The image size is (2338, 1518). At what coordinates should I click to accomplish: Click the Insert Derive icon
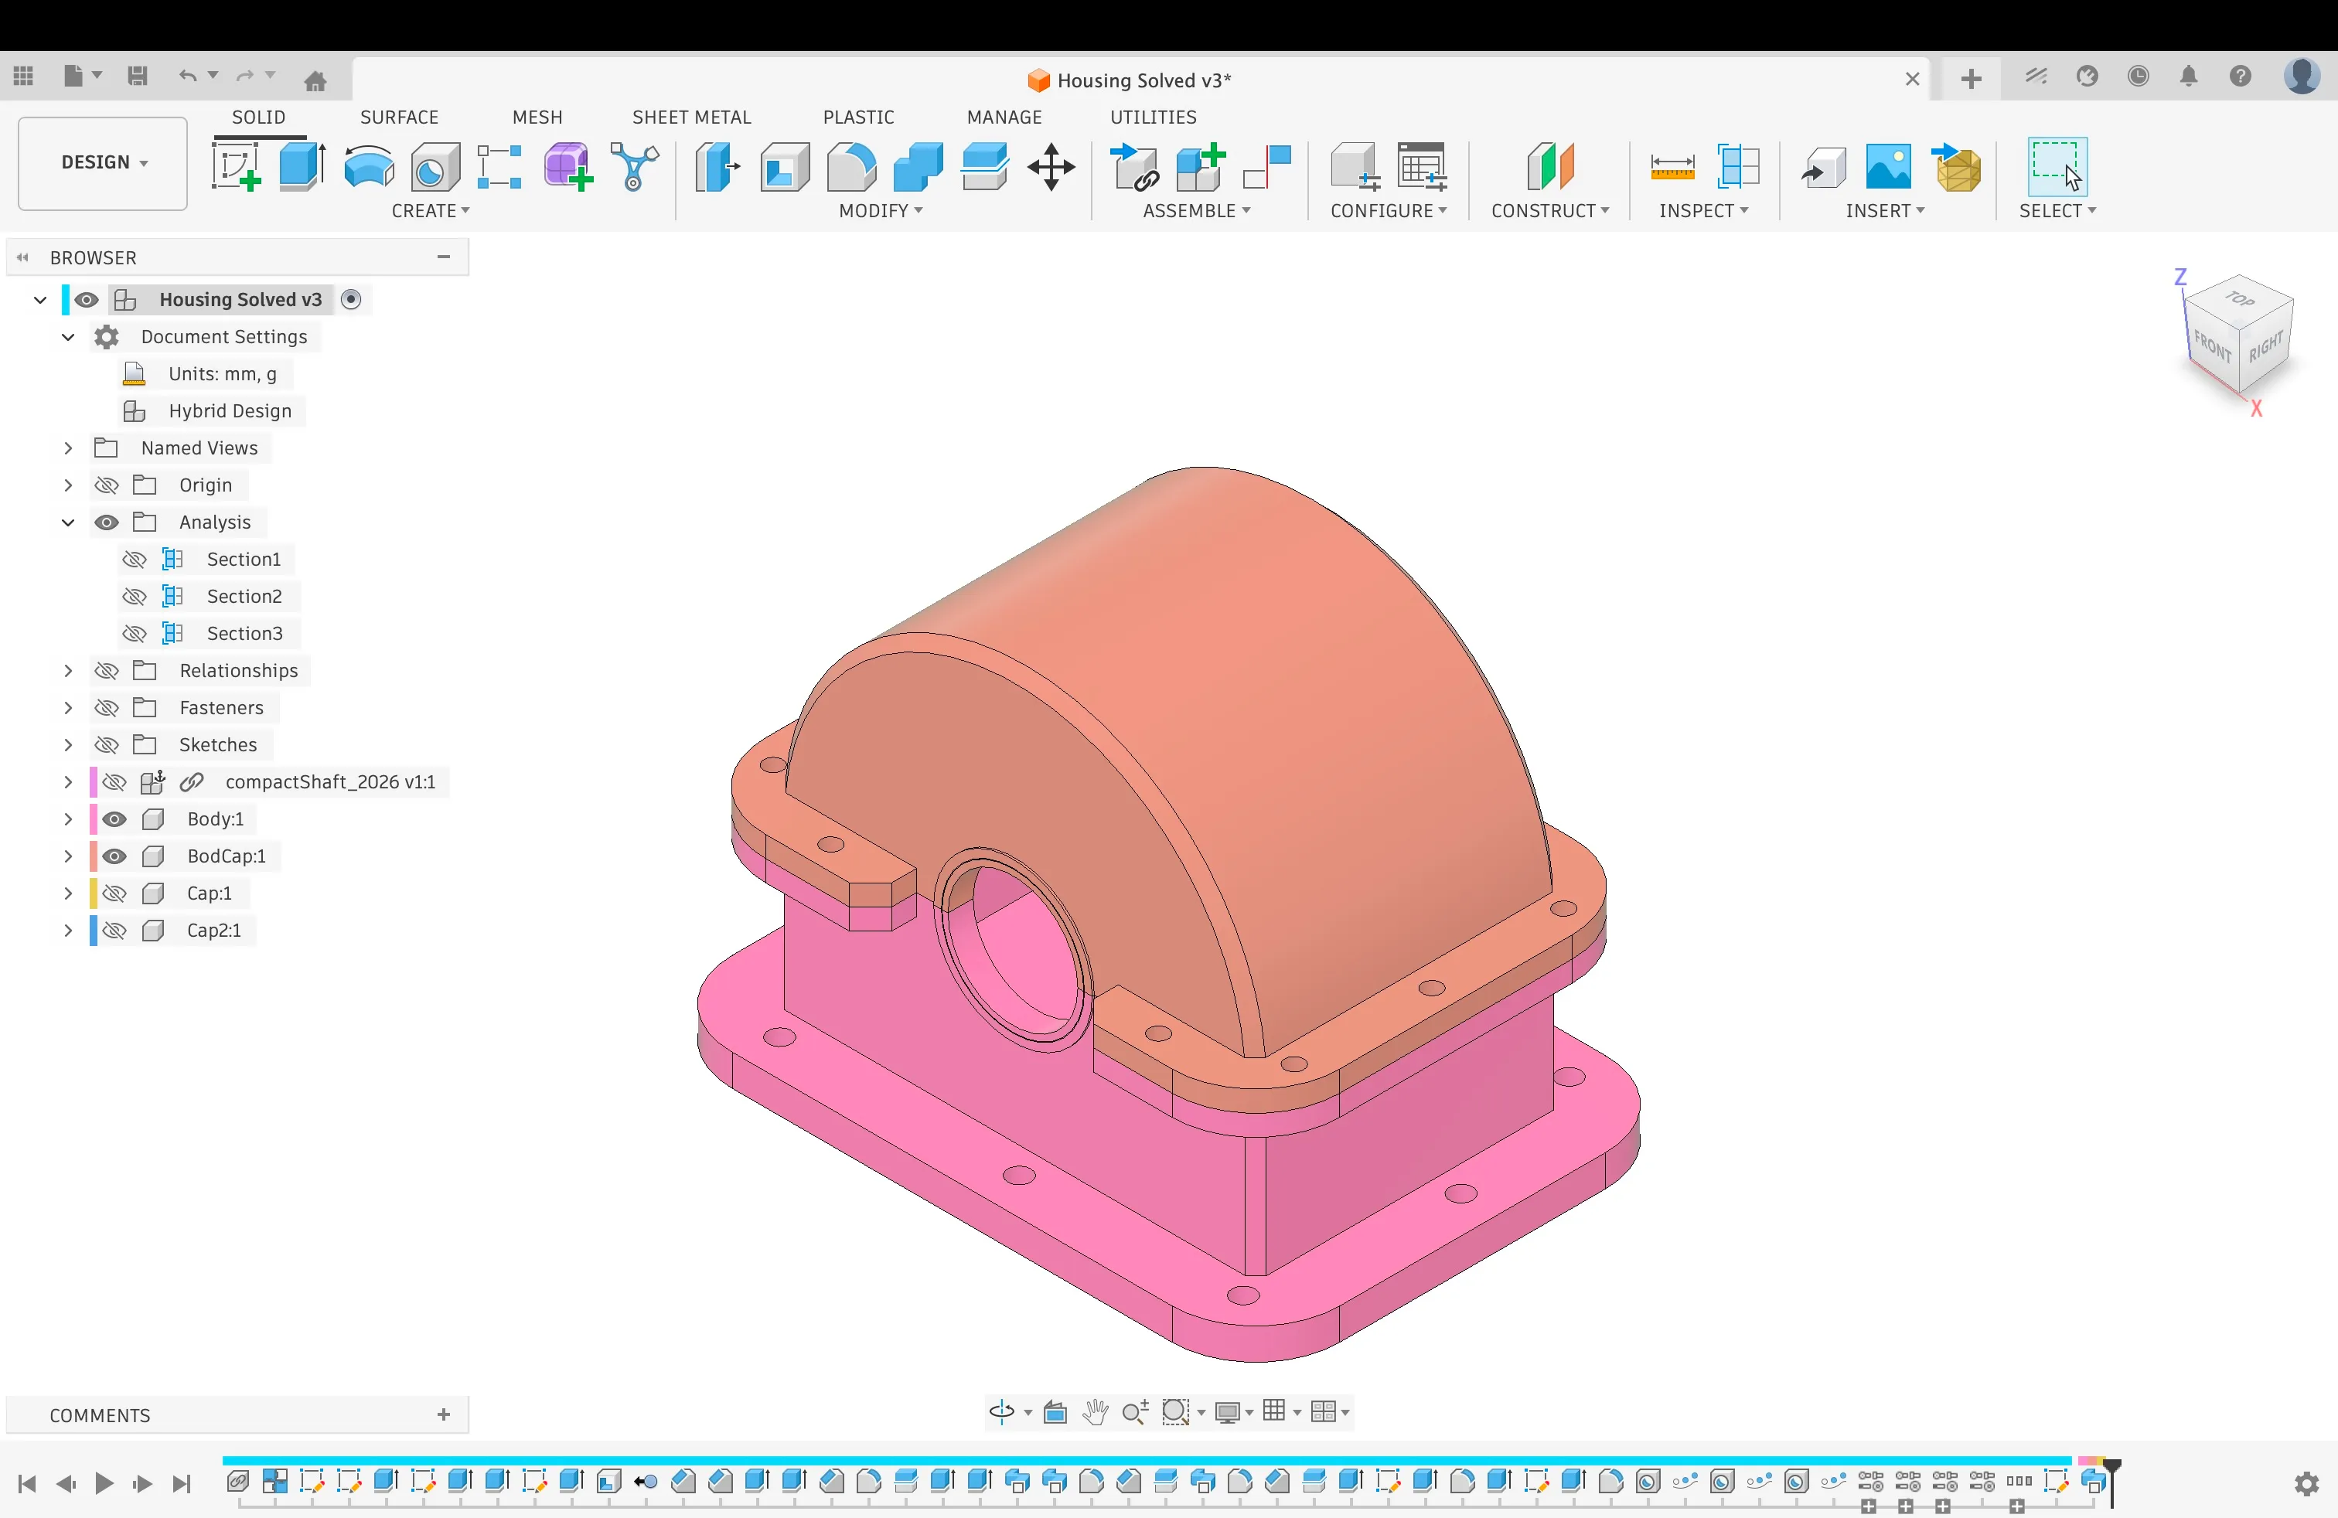point(1823,166)
